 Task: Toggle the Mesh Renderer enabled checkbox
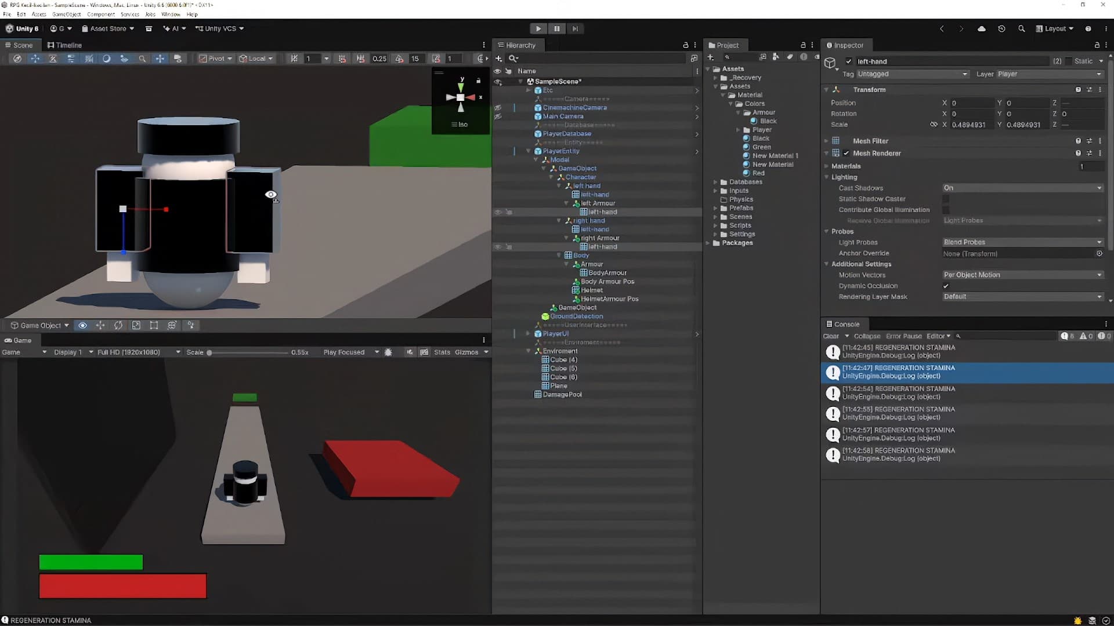point(847,153)
